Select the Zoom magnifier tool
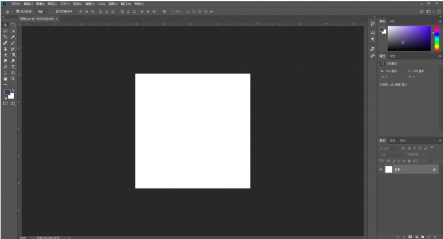The height and width of the screenshot is (239, 443). pos(13,79)
